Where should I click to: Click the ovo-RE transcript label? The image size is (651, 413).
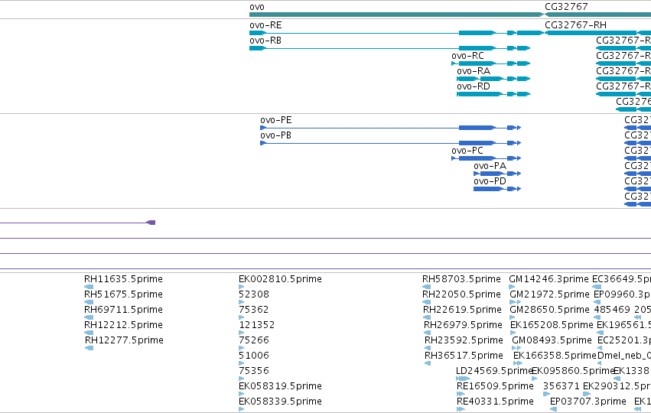tap(265, 25)
